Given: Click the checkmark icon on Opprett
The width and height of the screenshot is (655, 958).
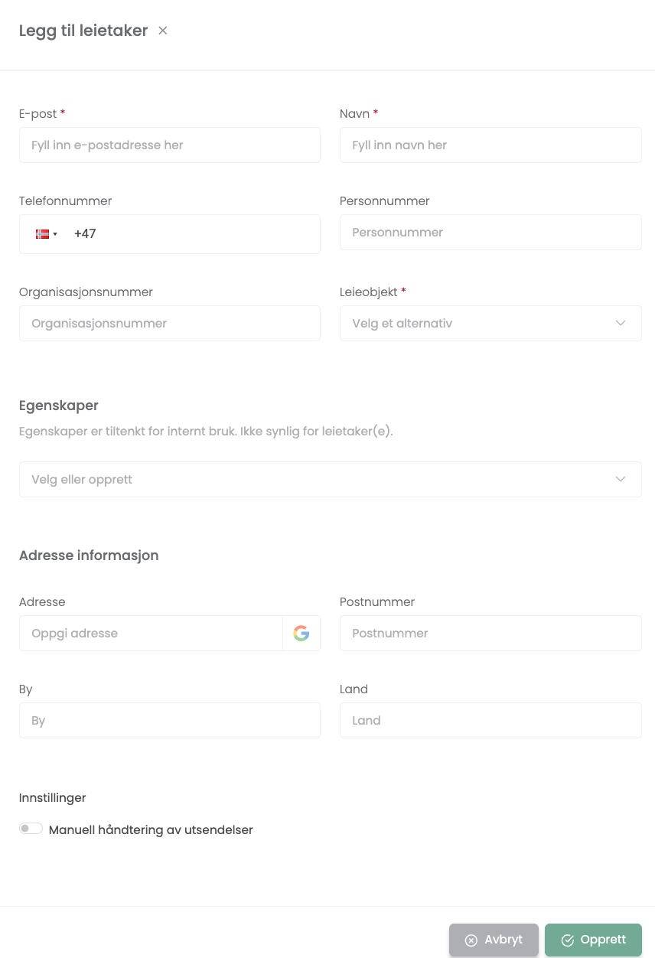Looking at the screenshot, I should click(x=568, y=940).
